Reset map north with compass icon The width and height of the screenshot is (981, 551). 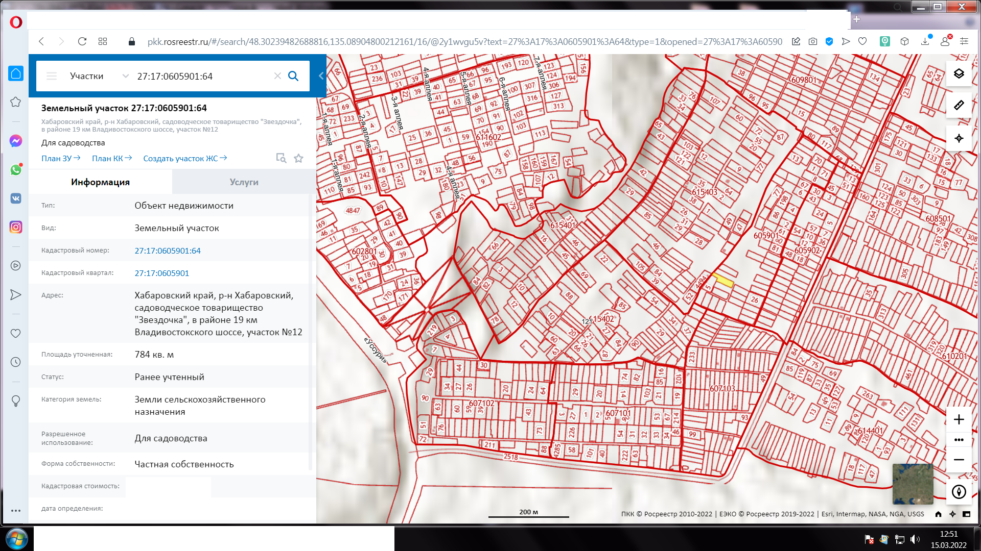[x=959, y=492]
